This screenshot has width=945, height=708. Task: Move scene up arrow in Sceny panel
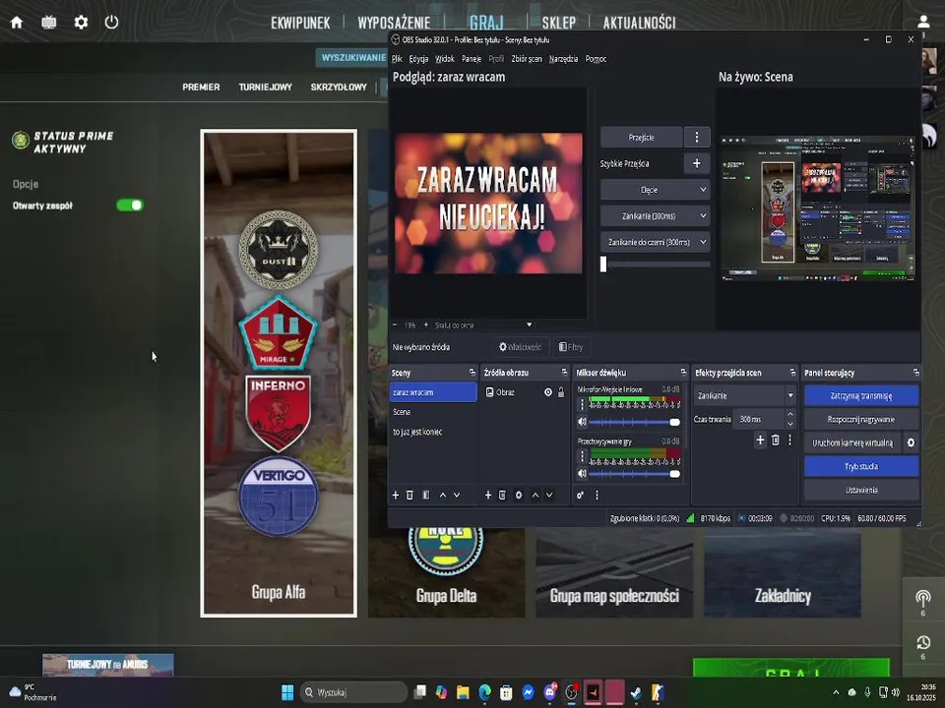[443, 495]
